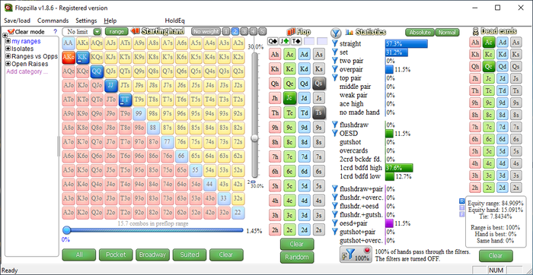Toggle the Qc dead card
The width and height of the screenshot is (533, 275).
coord(488,66)
